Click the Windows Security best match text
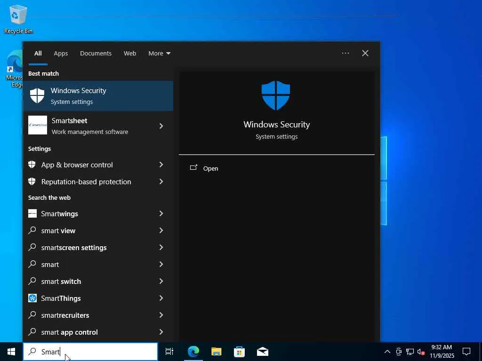Screen dimensions: 482x361 (x=79, y=91)
